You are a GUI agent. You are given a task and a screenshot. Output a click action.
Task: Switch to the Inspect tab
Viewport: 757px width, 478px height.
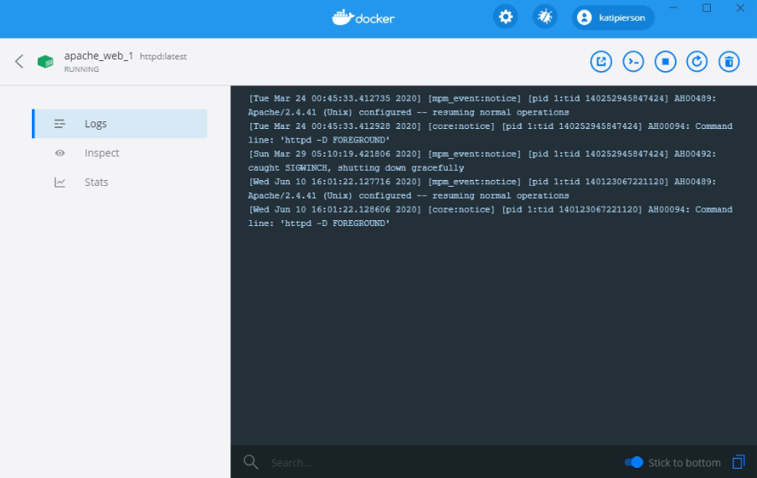(x=101, y=153)
